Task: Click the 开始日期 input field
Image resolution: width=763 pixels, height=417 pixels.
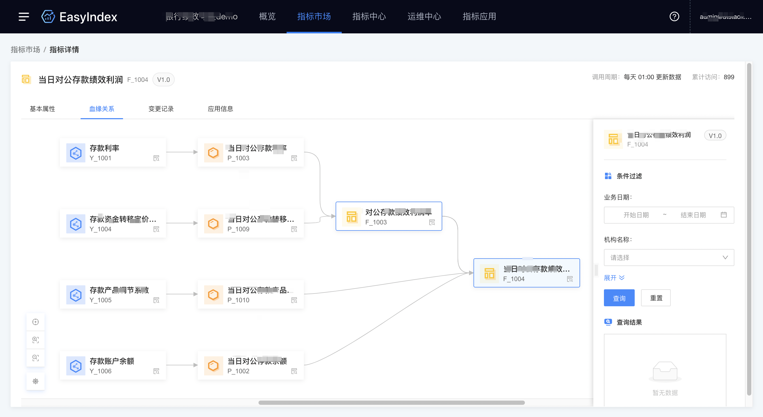Action: (x=636, y=215)
